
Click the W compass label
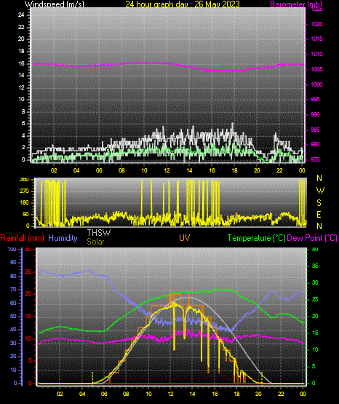click(320, 191)
